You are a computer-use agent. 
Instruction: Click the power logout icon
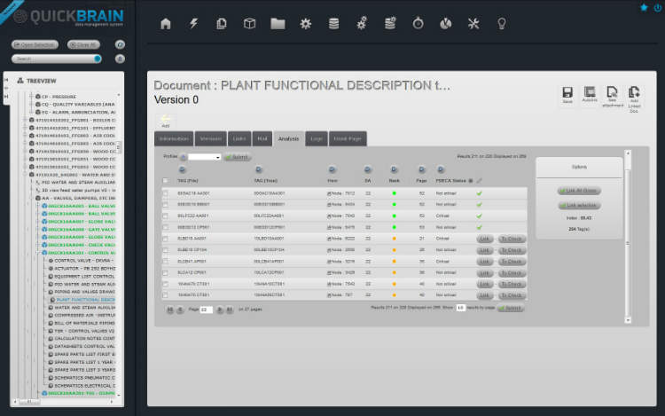pos(658,8)
